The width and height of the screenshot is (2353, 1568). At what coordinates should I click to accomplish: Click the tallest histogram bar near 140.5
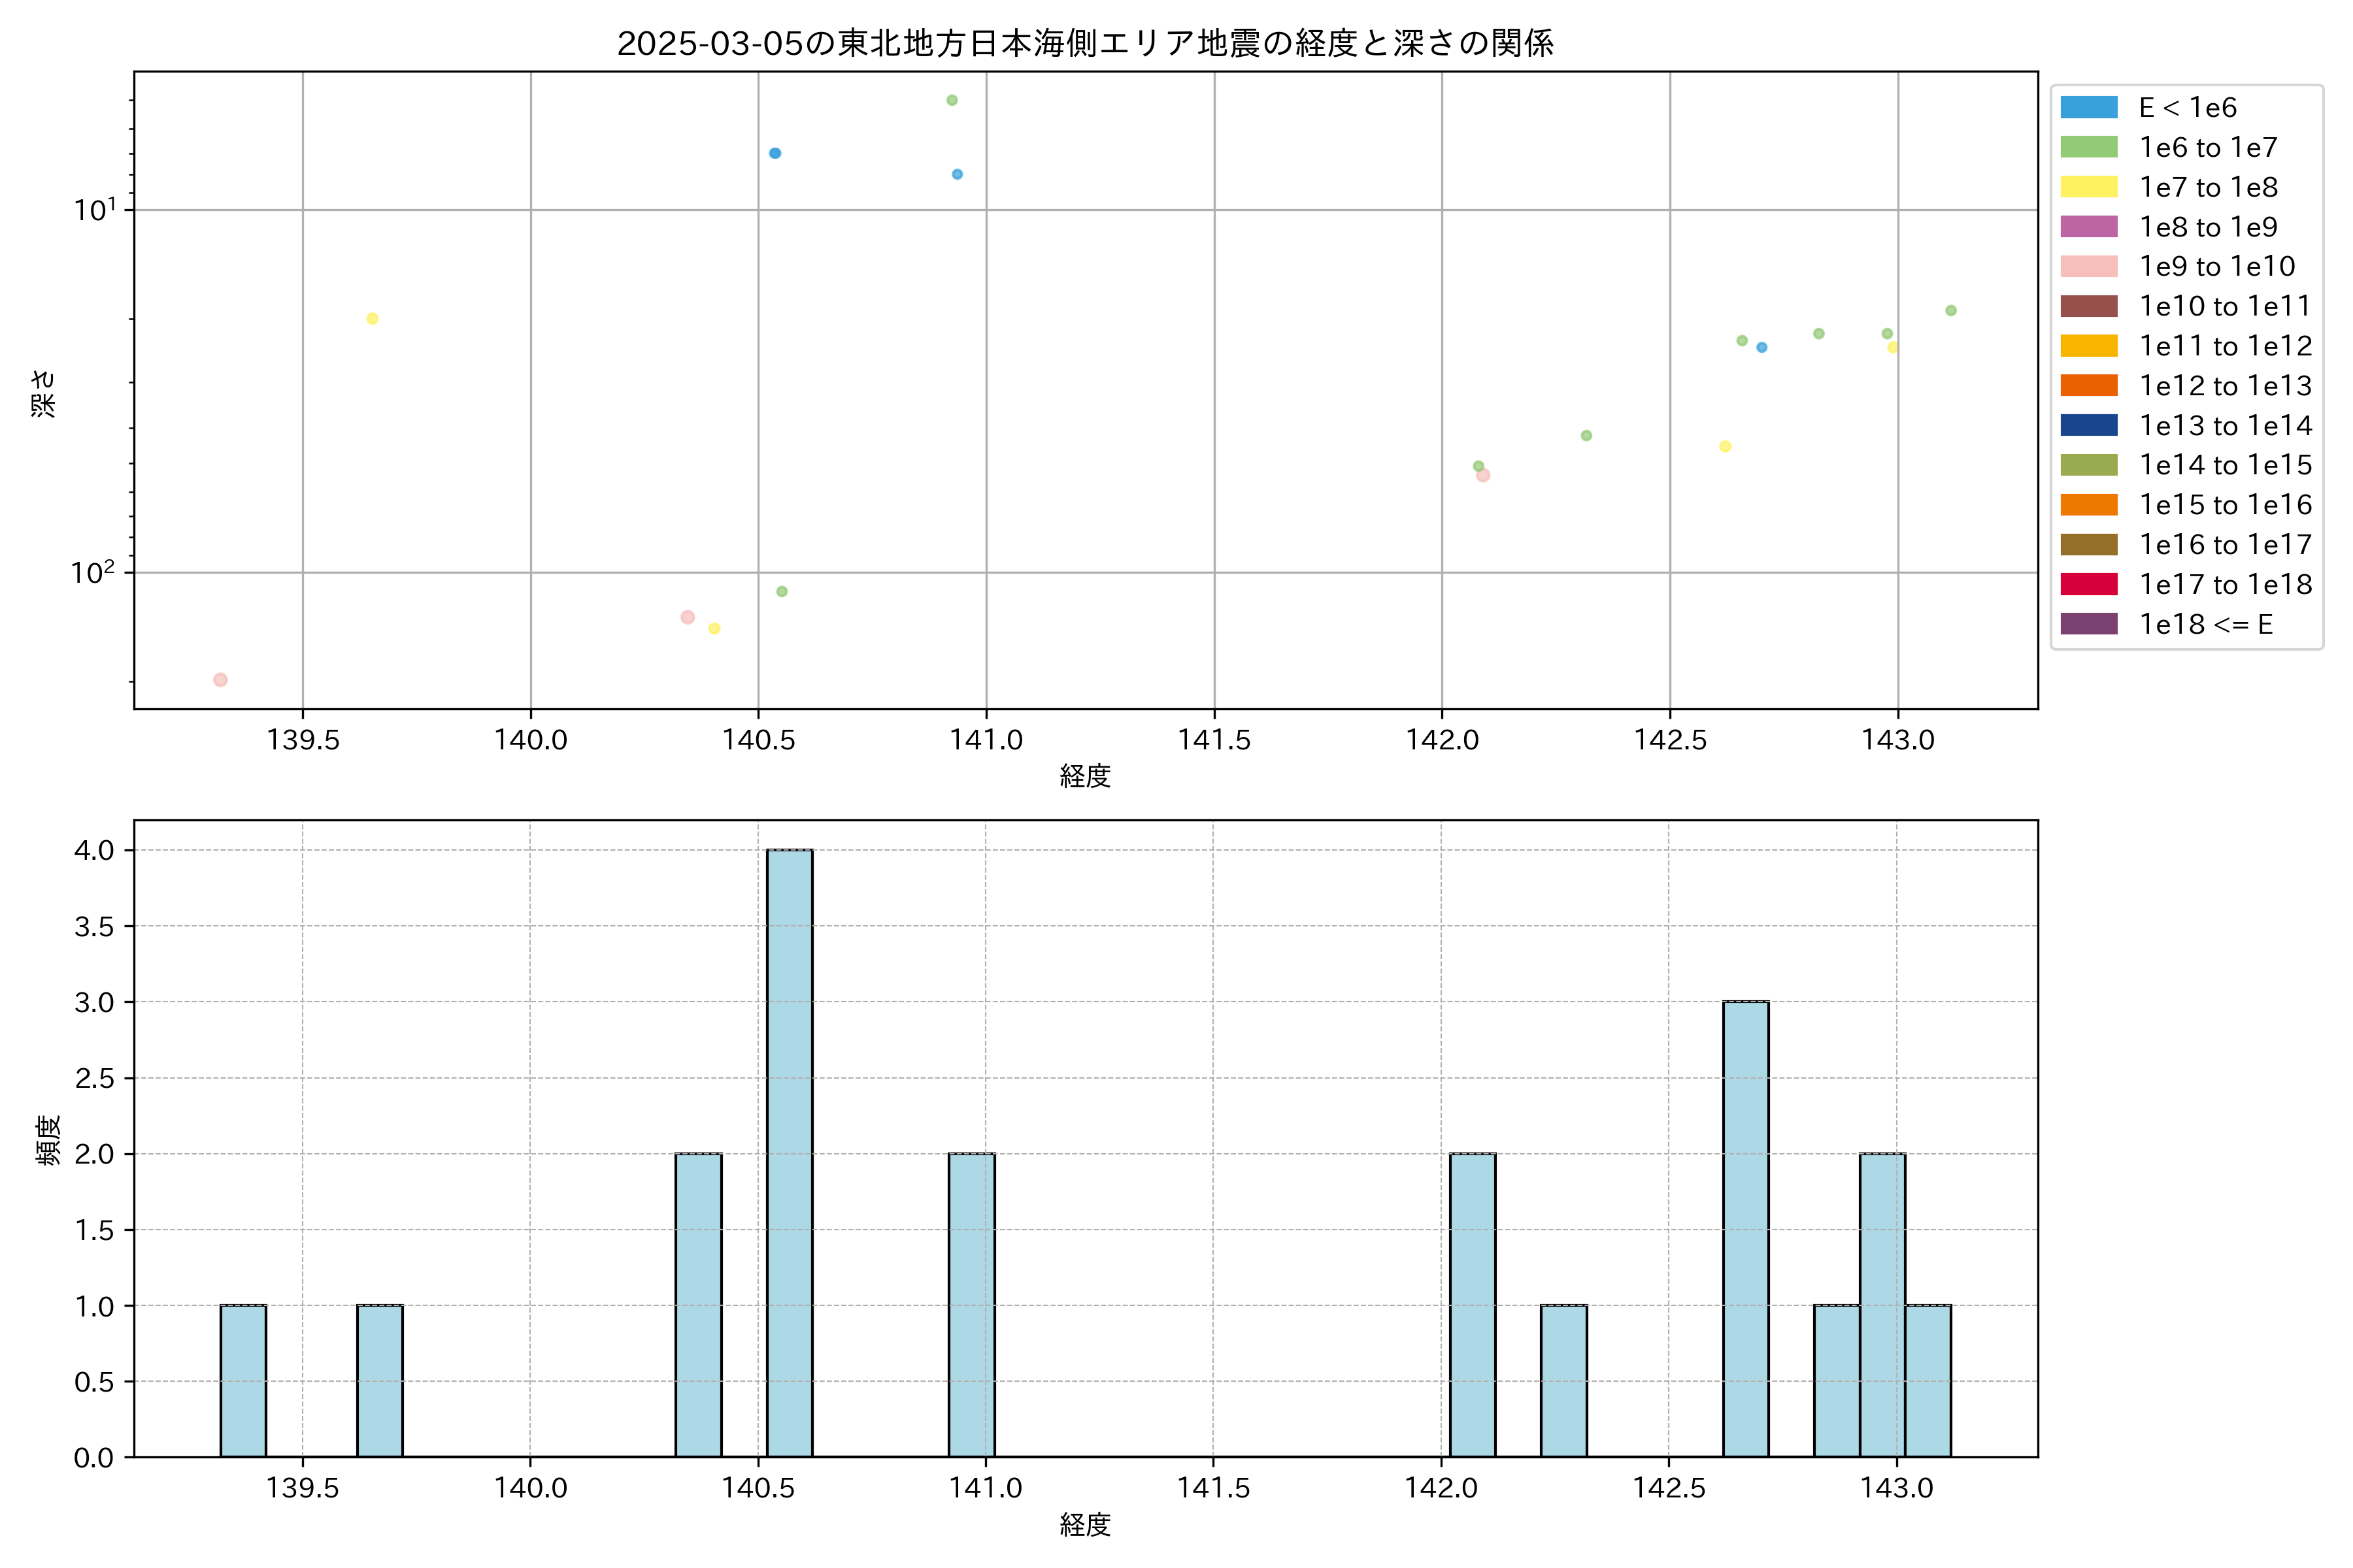[790, 1152]
